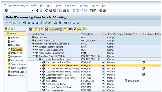The image size is (162, 92).
Task: Click the Save diskette icon
Action: pos(41,11)
